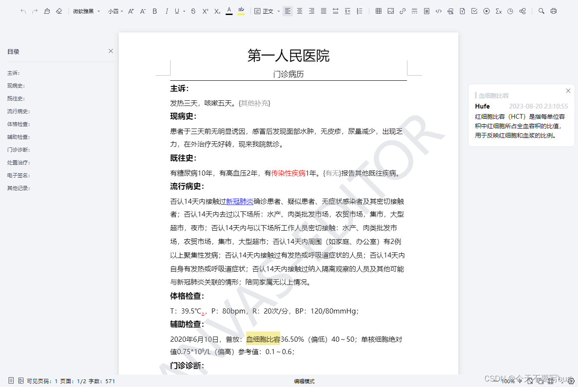Undo the last edit
The image size is (578, 387).
[x=23, y=11]
